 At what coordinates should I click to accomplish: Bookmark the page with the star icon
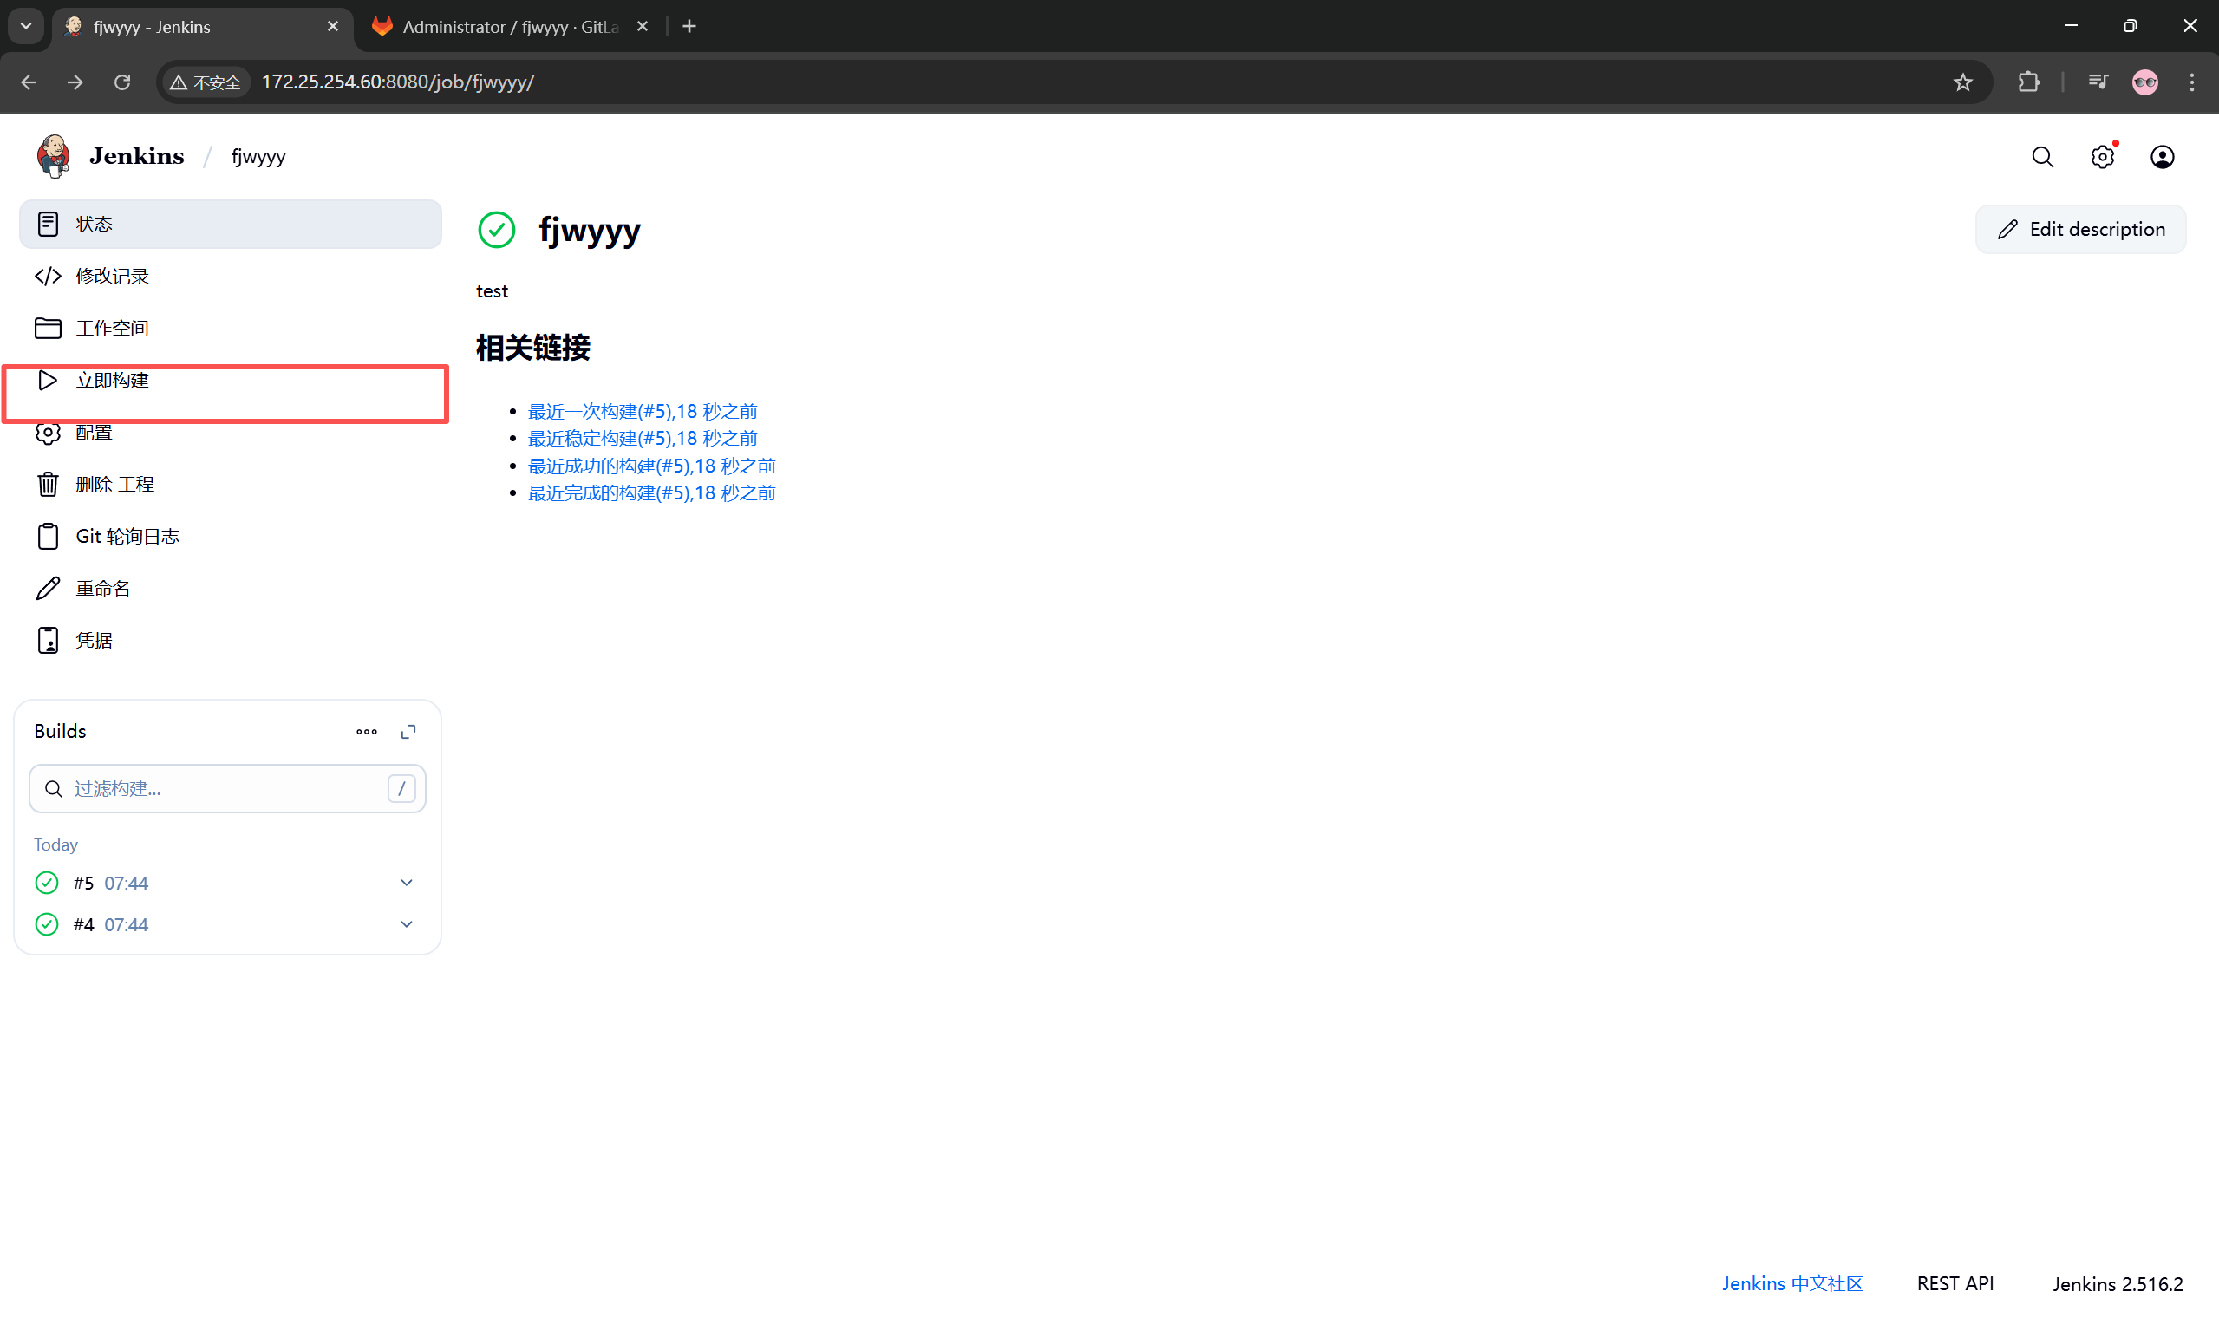point(1962,82)
